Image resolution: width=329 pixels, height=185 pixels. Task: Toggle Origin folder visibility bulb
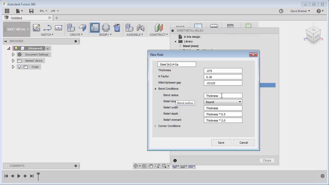(19, 67)
